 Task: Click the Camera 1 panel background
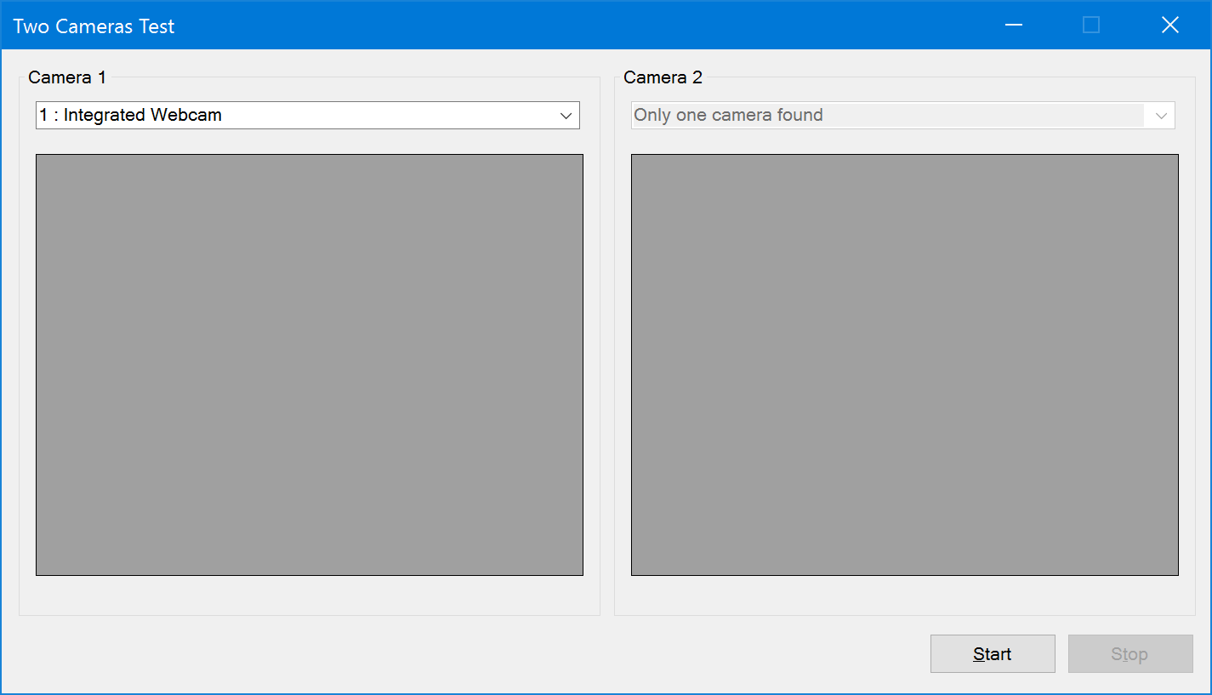click(x=309, y=600)
